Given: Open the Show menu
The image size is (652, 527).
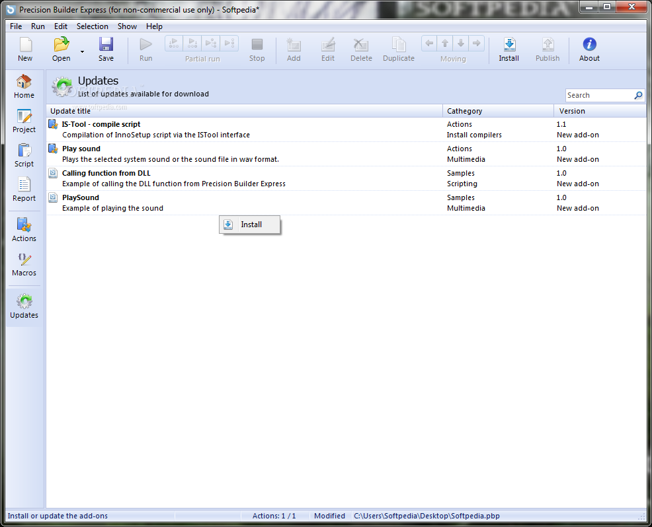Looking at the screenshot, I should tap(127, 26).
